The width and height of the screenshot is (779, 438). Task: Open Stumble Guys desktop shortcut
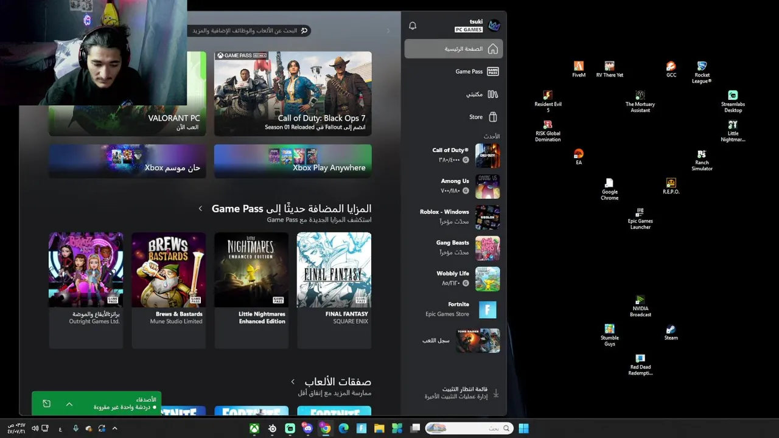pyautogui.click(x=609, y=335)
